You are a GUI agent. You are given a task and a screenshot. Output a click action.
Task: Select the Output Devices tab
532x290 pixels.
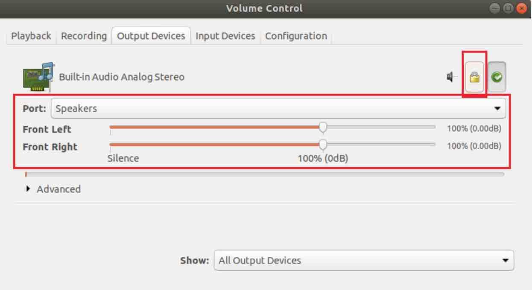151,36
